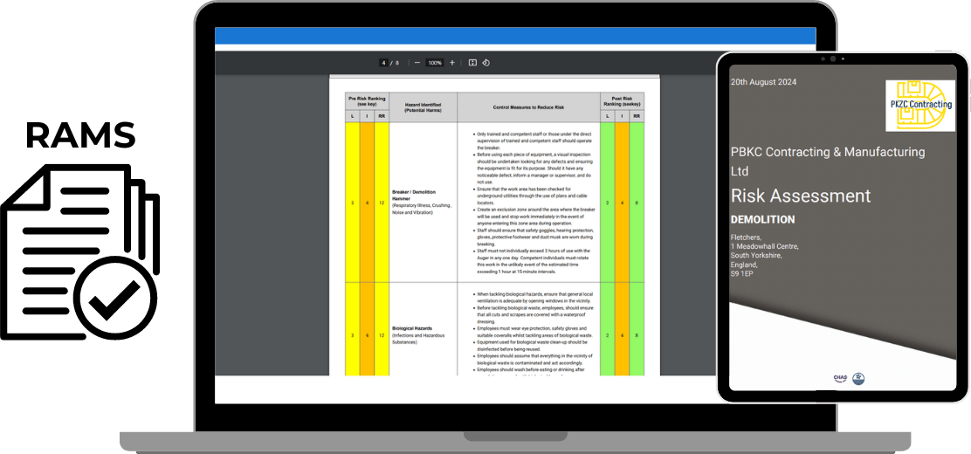Click the 100% zoom level box

coord(434,63)
